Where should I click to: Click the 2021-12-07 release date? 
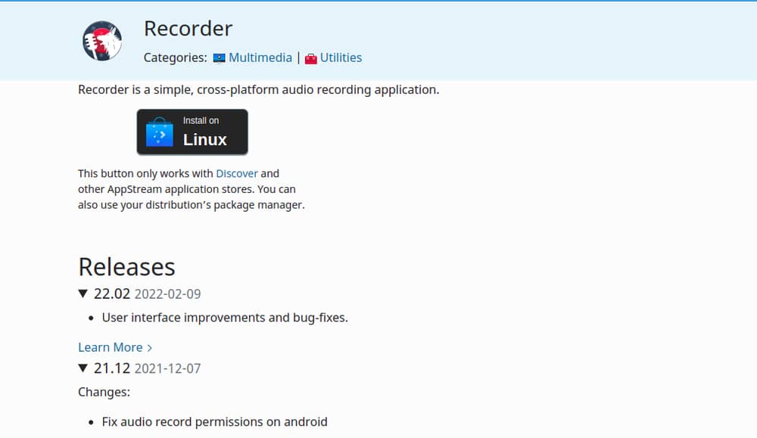167,368
